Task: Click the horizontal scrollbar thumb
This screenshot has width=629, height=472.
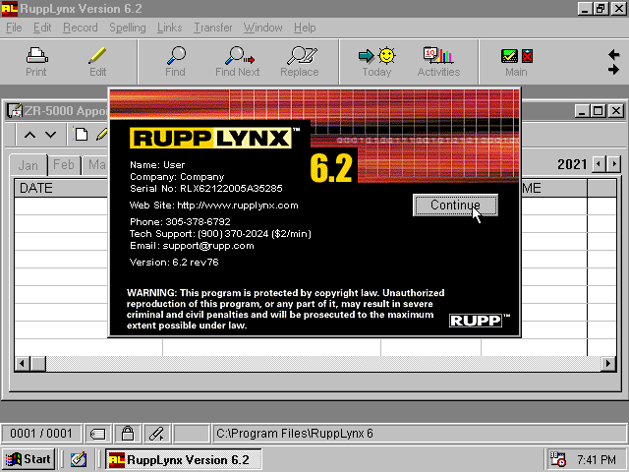Action: pos(38,364)
